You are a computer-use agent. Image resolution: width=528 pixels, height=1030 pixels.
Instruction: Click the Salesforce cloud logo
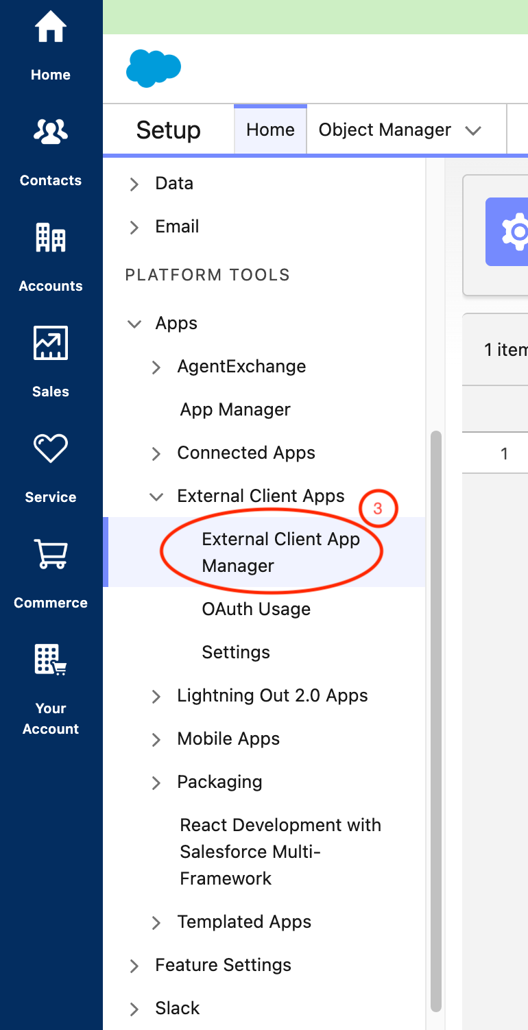pyautogui.click(x=154, y=69)
